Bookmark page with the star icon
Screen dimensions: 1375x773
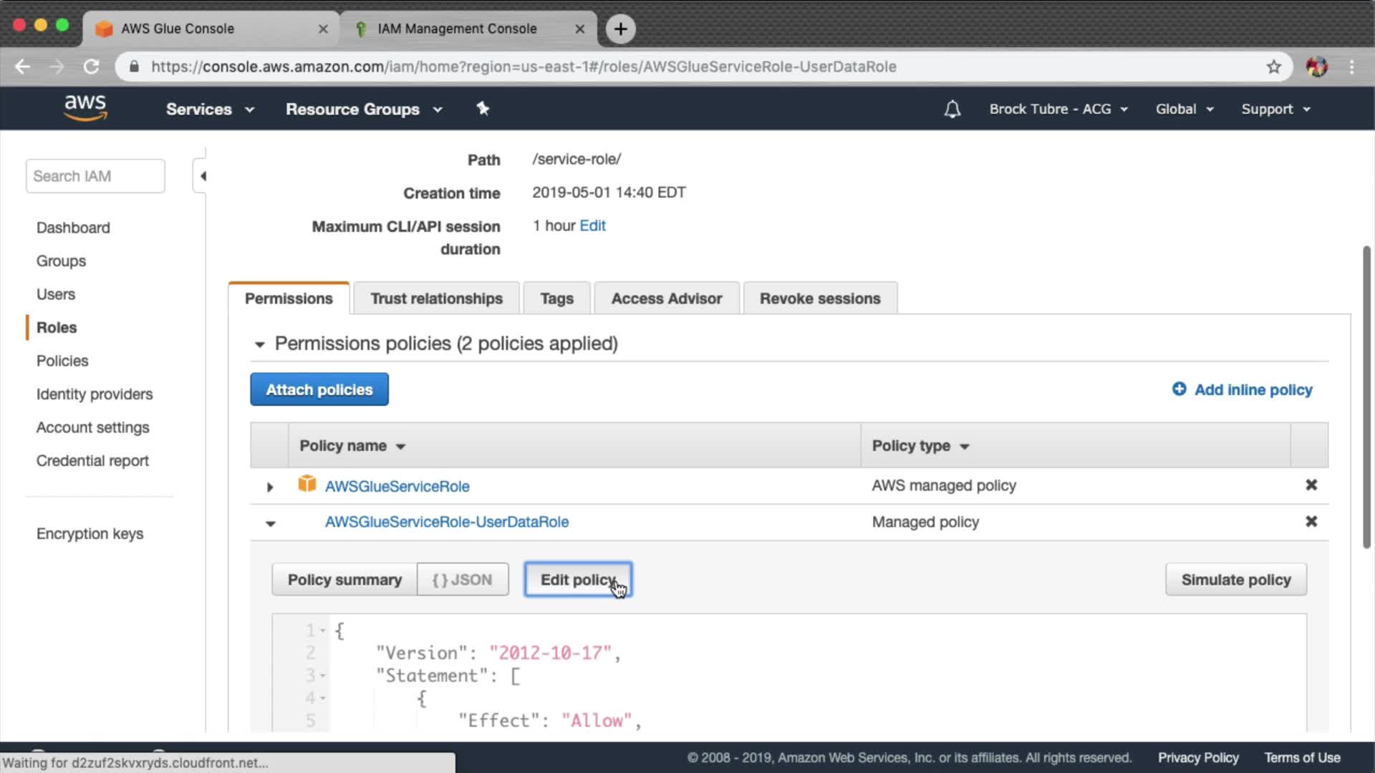(1273, 67)
